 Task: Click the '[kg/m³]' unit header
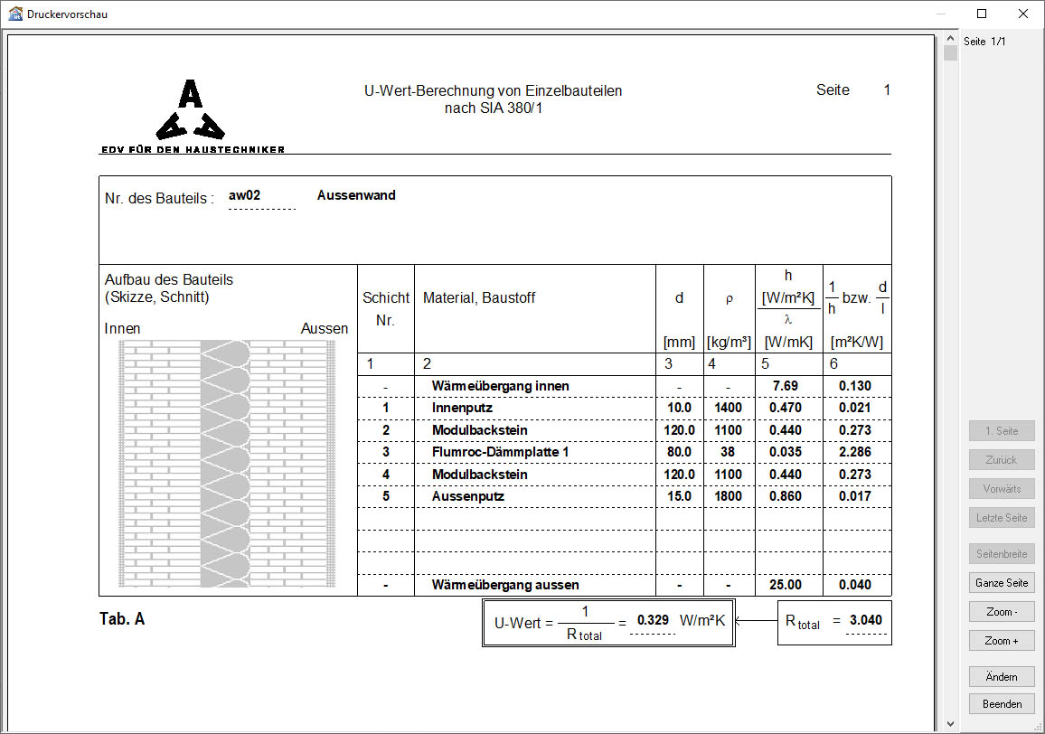point(729,342)
